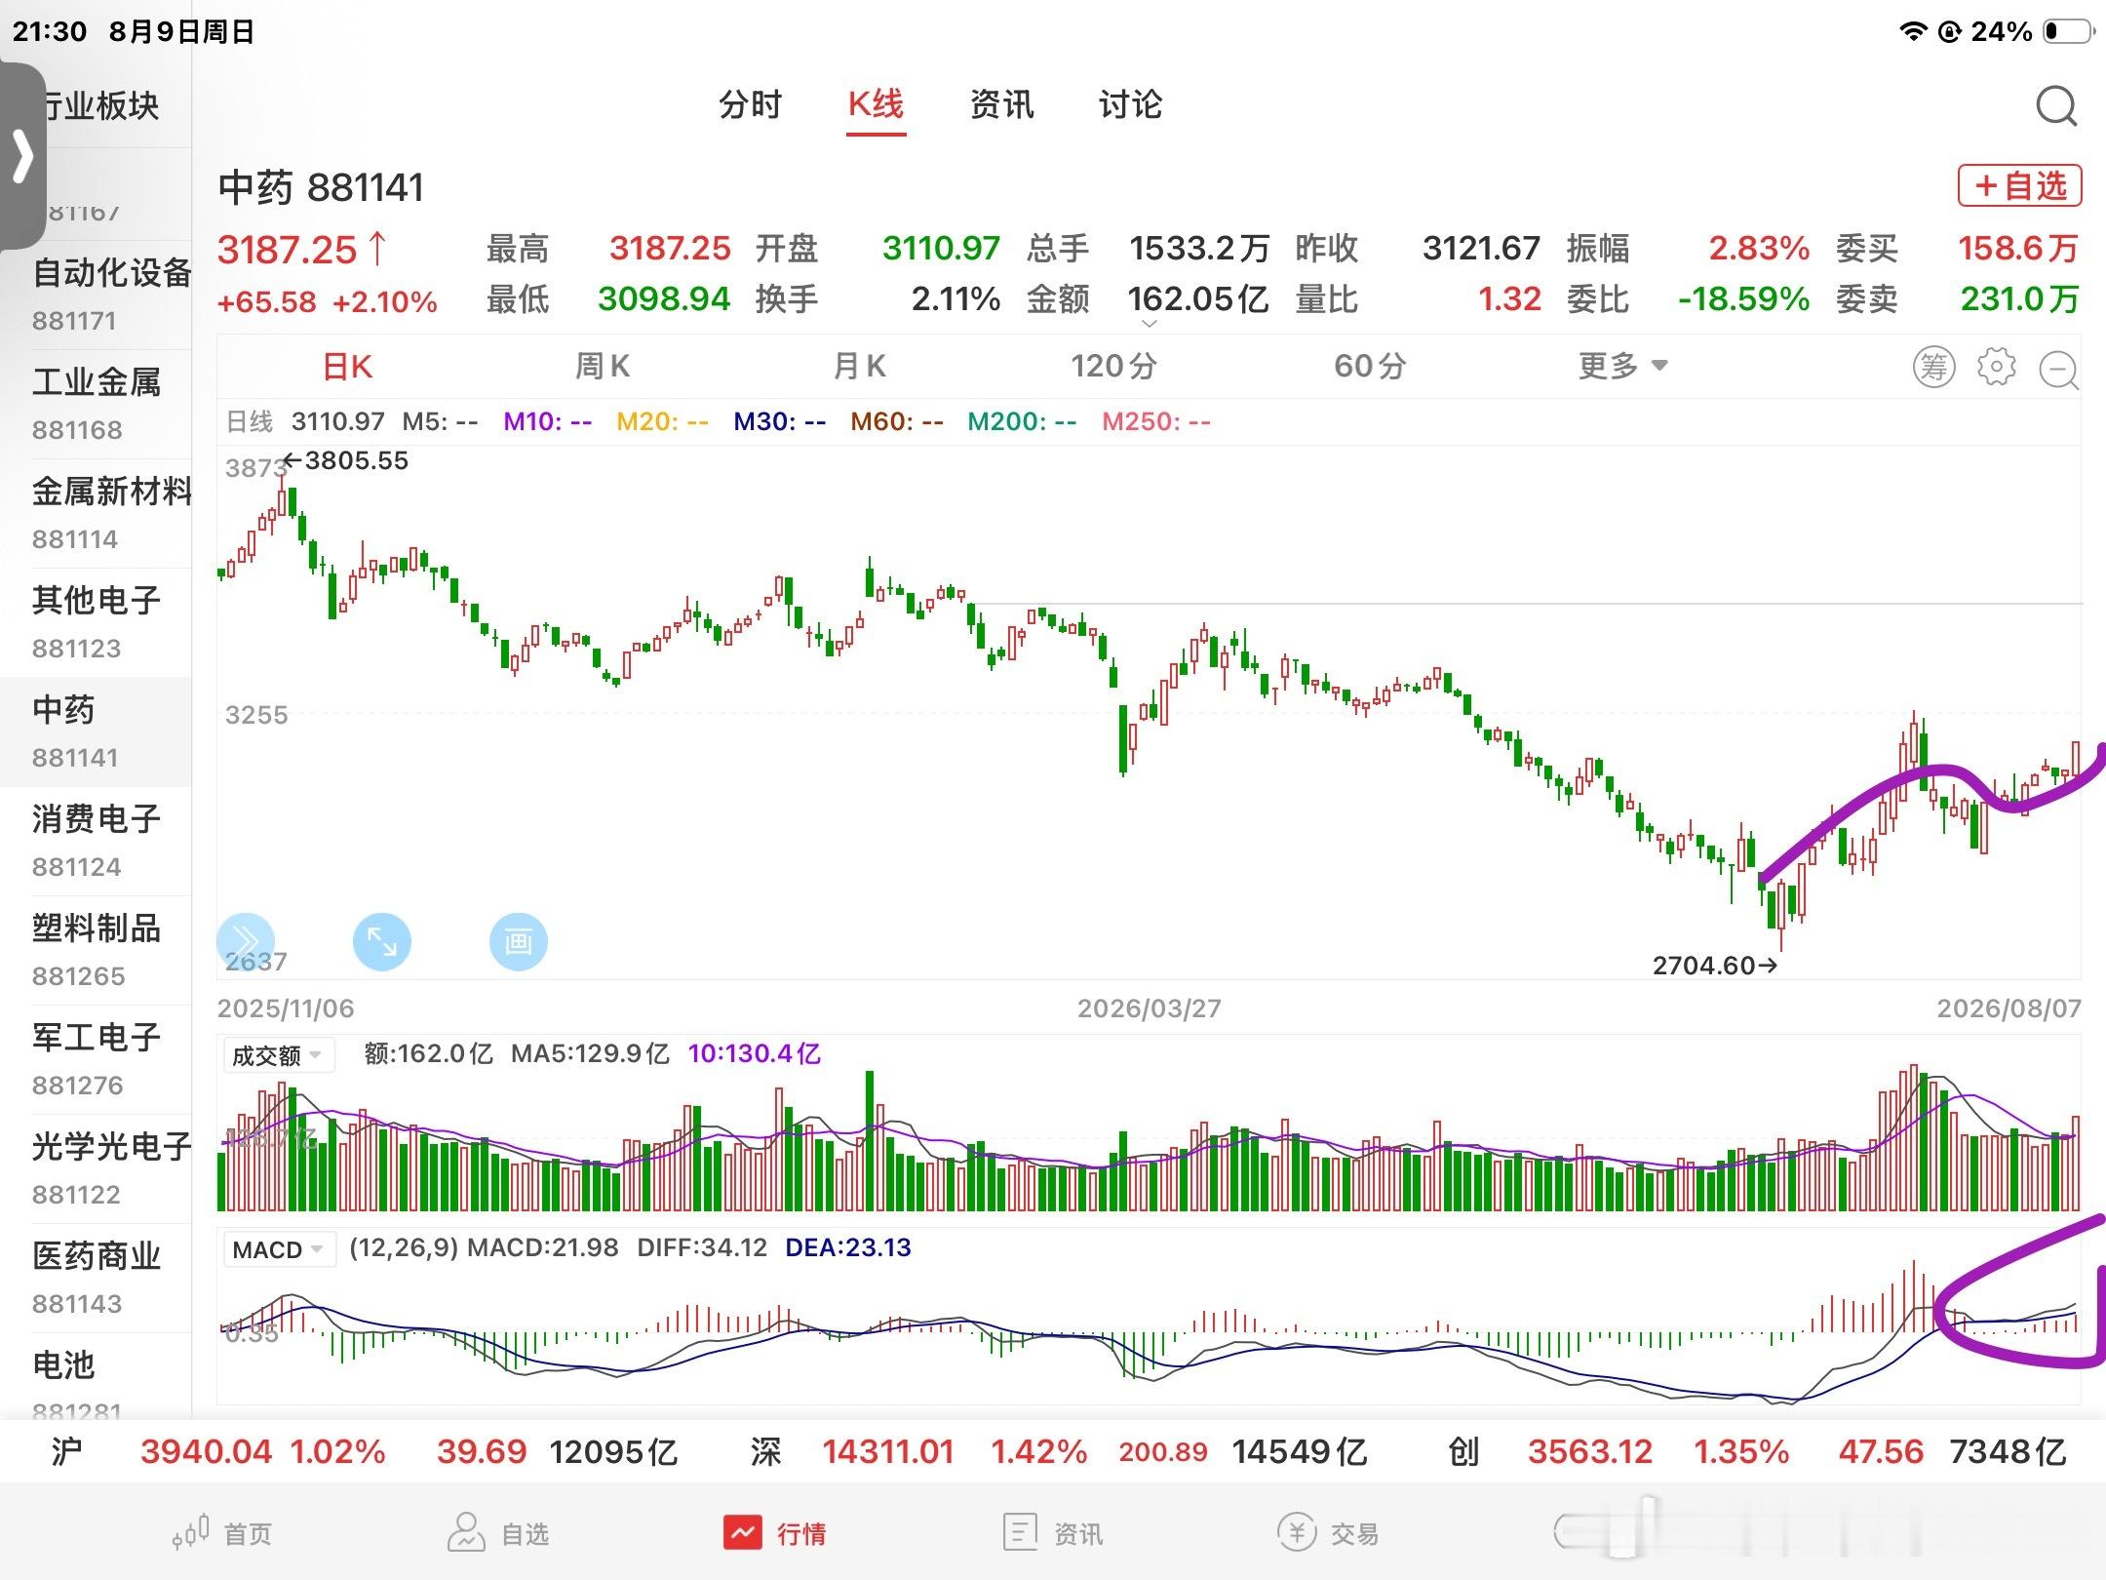Tap the chip distribution 筹 icon
2106x1580 pixels.
coord(1933,367)
